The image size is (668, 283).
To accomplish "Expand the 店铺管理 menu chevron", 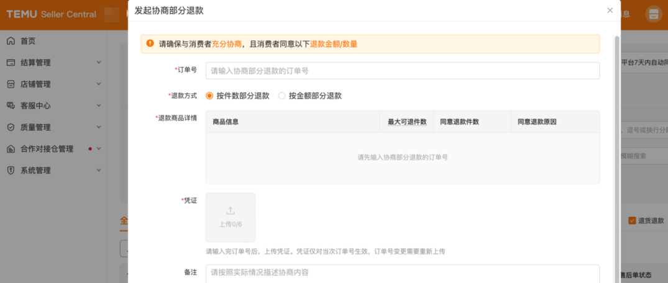I will pyautogui.click(x=99, y=84).
